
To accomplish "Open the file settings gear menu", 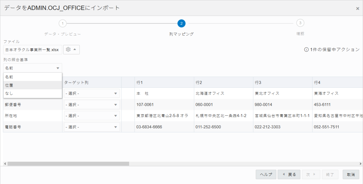I will pyautogui.click(x=71, y=49).
